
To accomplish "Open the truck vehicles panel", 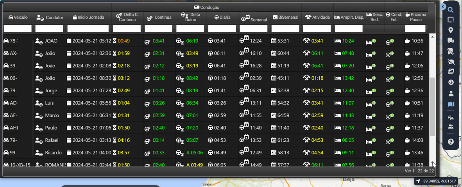I will click(451, 41).
